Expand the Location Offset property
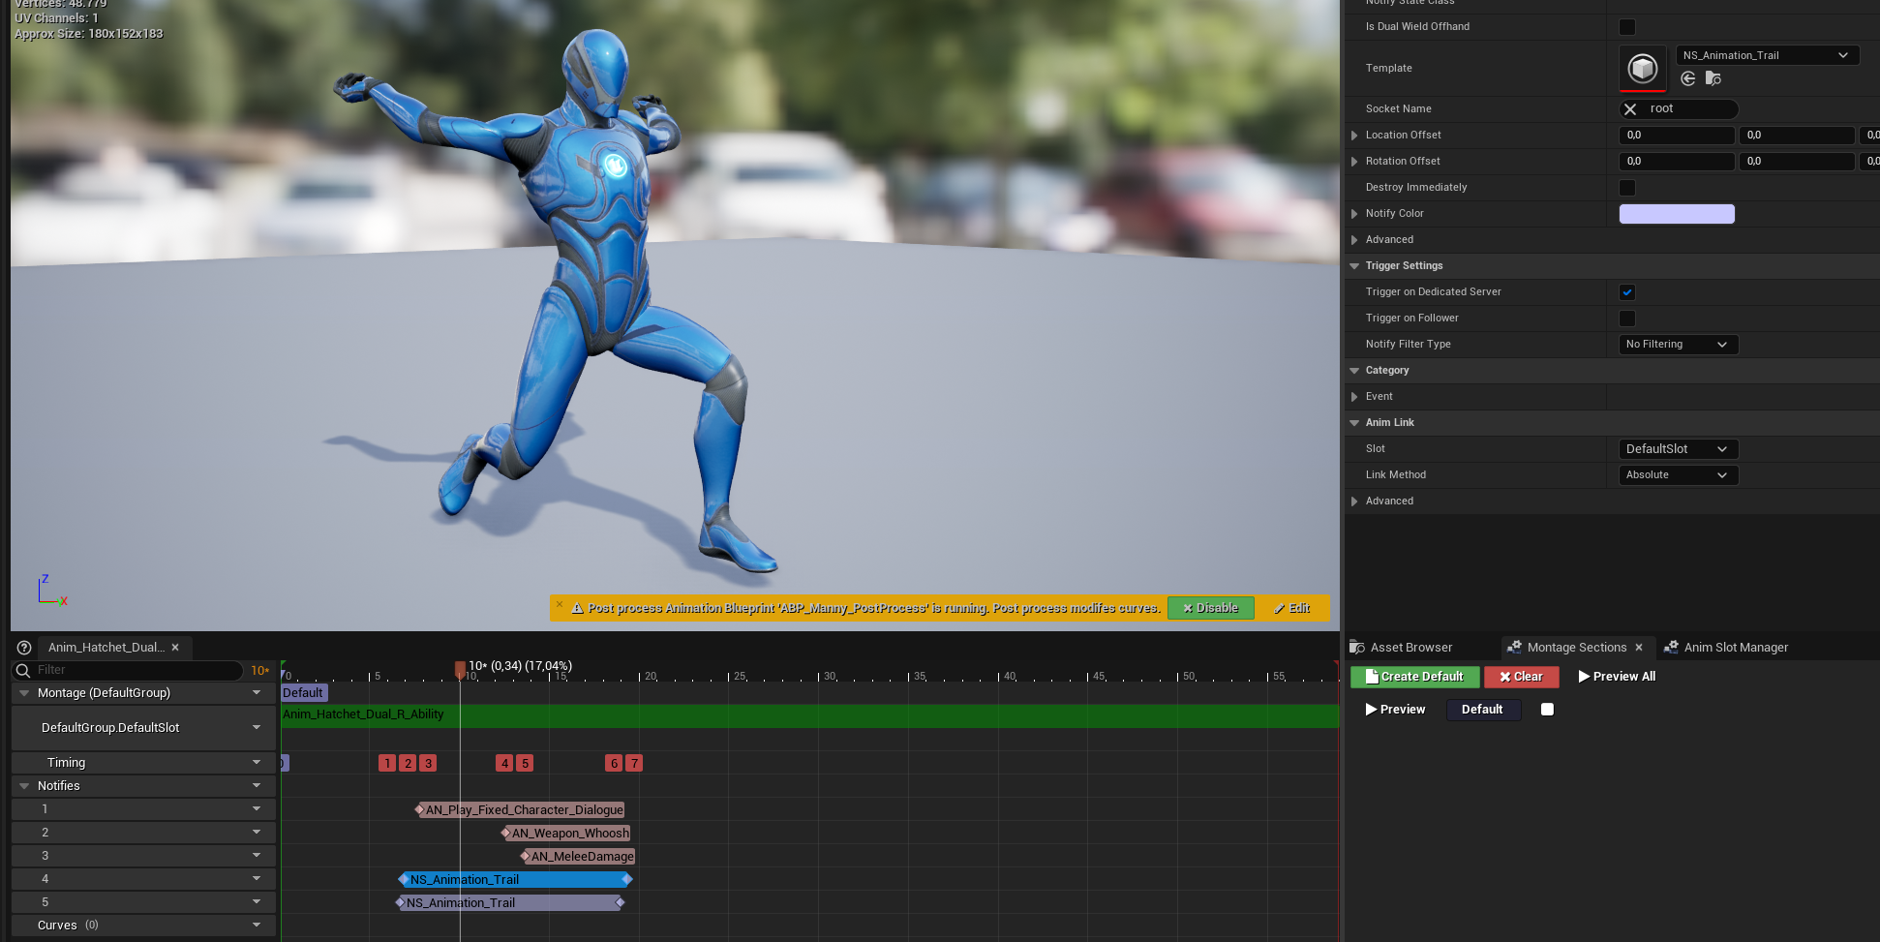1880x942 pixels. click(1354, 136)
